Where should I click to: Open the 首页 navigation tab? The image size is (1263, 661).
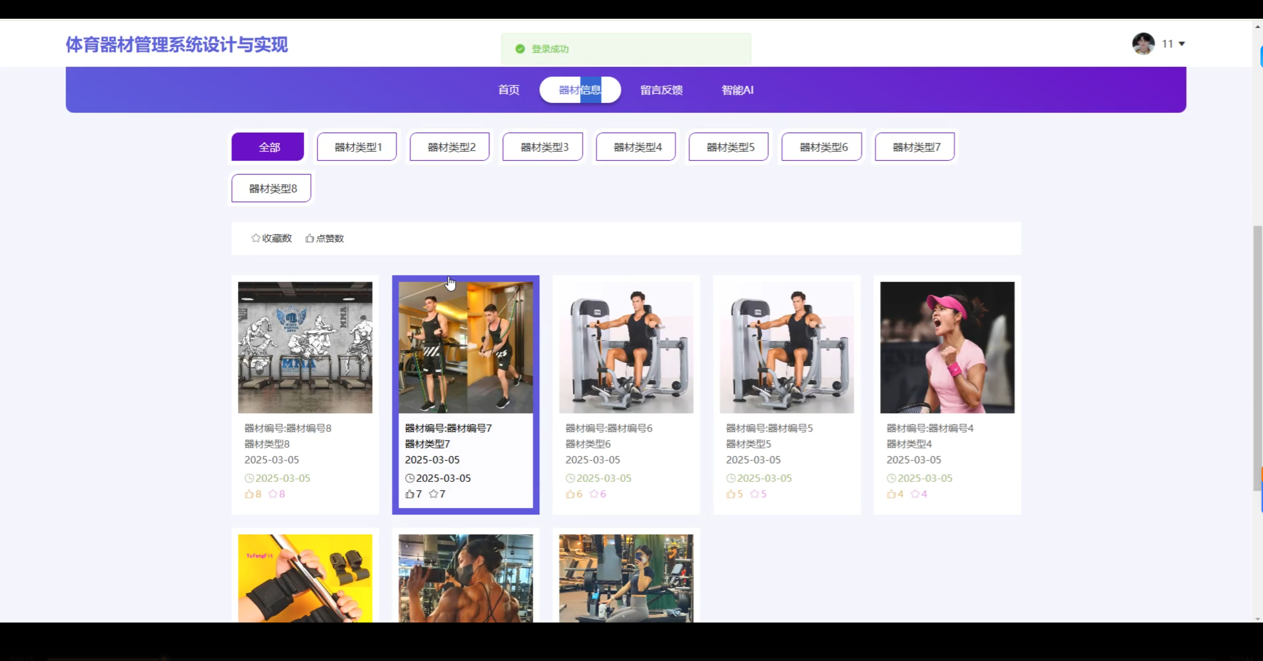[x=509, y=90]
